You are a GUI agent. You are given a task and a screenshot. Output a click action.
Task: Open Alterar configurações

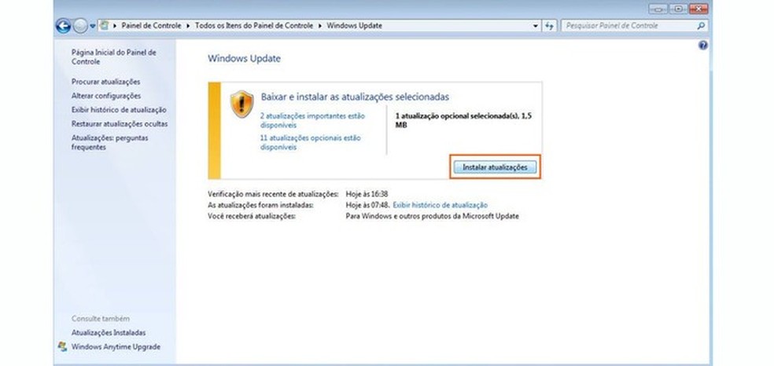click(x=106, y=96)
